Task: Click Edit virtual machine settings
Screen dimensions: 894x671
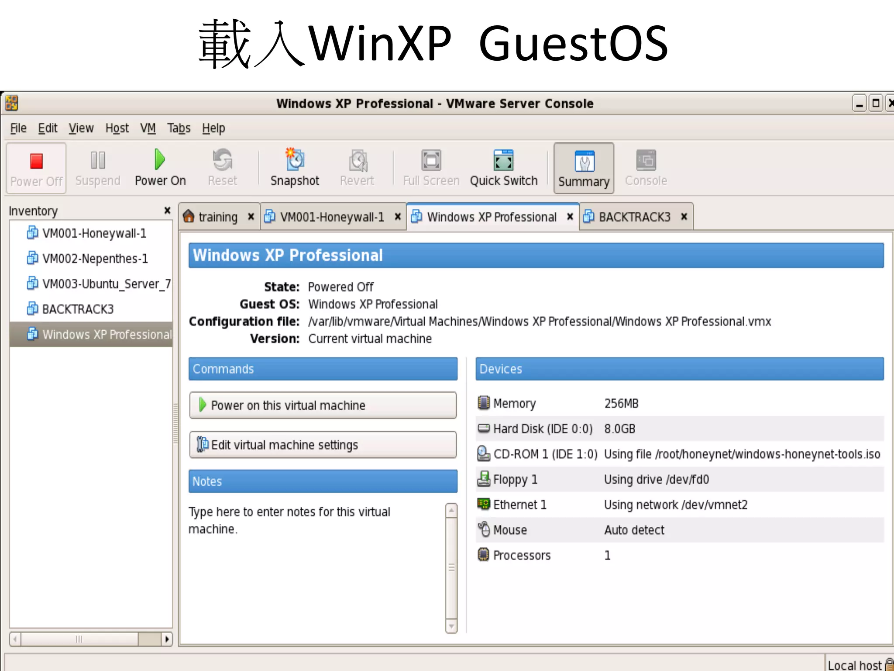Action: [323, 445]
